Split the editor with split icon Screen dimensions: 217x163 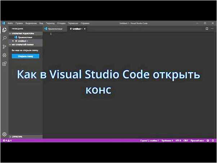point(207,28)
